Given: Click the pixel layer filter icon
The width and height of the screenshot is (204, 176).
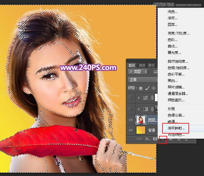Looking at the screenshot, I should (x=155, y=71).
